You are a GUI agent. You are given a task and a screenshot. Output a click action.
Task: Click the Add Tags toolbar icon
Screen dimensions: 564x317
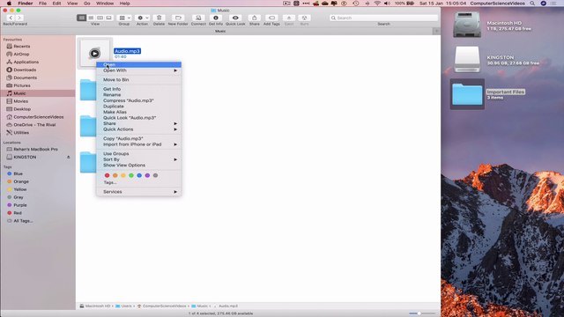(272, 18)
